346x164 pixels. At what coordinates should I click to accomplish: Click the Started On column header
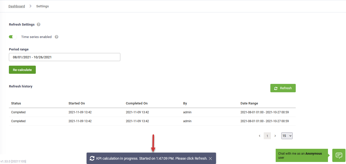tap(77, 103)
